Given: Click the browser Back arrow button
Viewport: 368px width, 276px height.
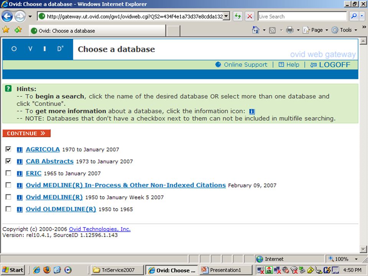Looking at the screenshot, I should pyautogui.click(x=7, y=16).
